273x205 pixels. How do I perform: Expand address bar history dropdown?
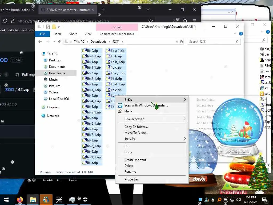pos(177,42)
